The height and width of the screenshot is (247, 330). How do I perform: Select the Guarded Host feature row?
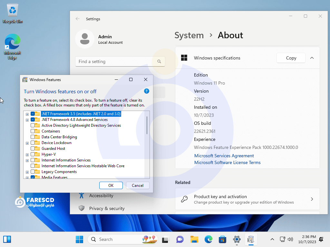click(53, 149)
